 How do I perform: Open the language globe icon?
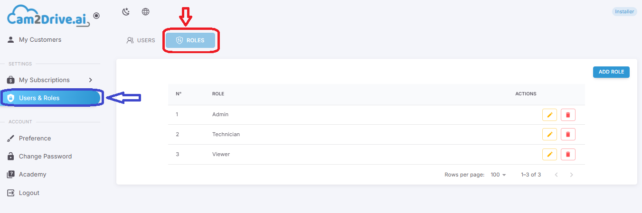pos(146,12)
